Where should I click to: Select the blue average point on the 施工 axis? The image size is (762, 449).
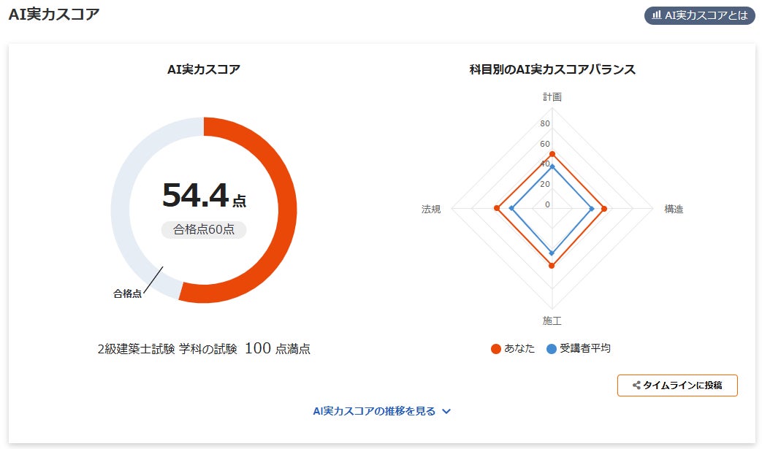(x=552, y=253)
